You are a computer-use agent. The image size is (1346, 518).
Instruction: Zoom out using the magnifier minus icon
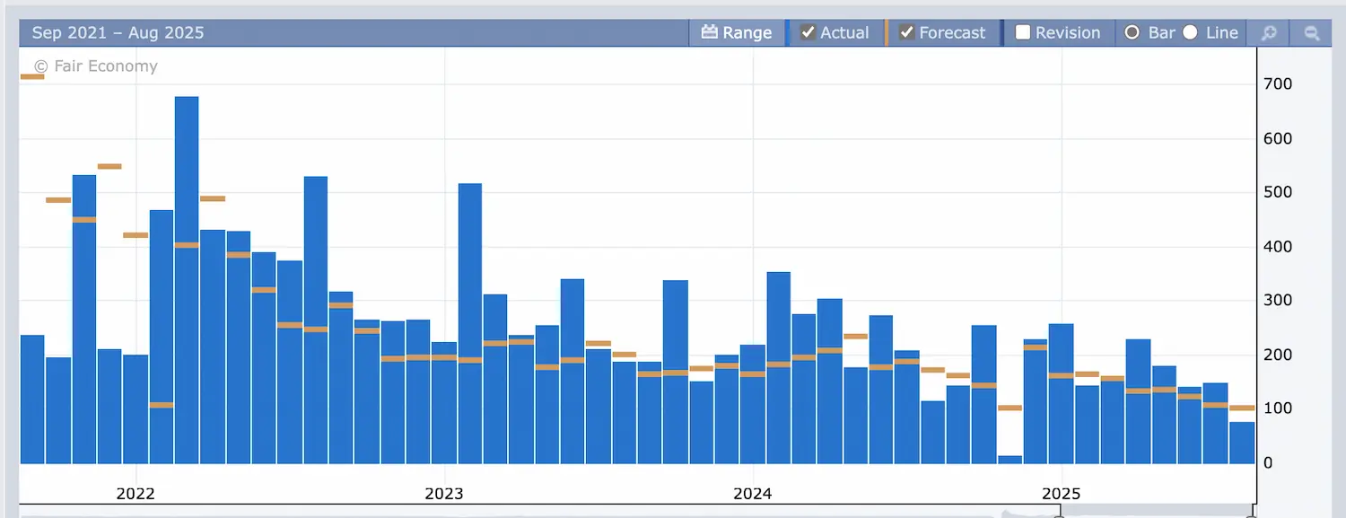coord(1312,33)
